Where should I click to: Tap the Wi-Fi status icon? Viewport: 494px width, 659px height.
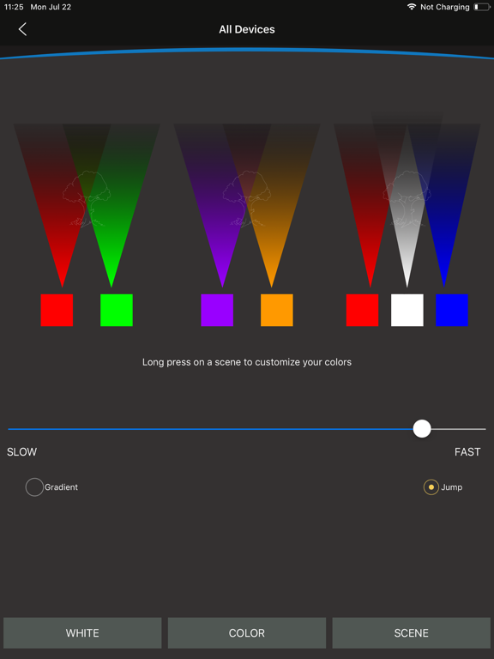coord(412,7)
